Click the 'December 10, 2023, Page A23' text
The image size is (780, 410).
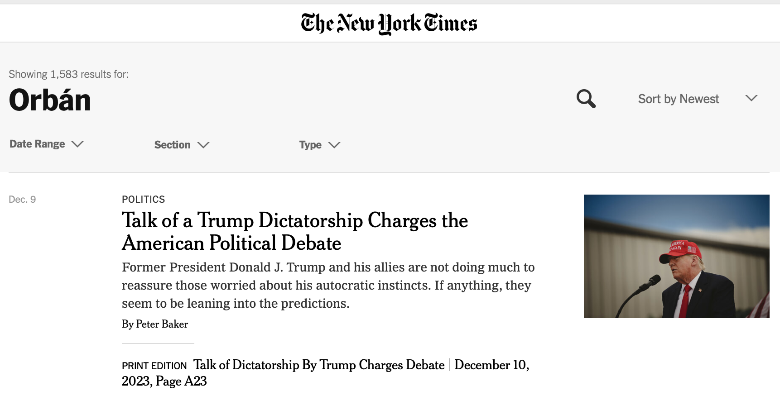coord(491,365)
